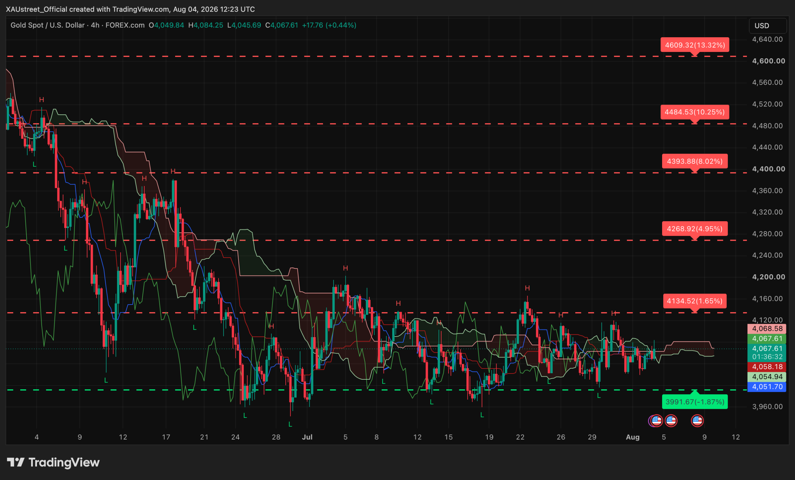
Task: Click the 22 date label on time axis
Action: (520, 437)
